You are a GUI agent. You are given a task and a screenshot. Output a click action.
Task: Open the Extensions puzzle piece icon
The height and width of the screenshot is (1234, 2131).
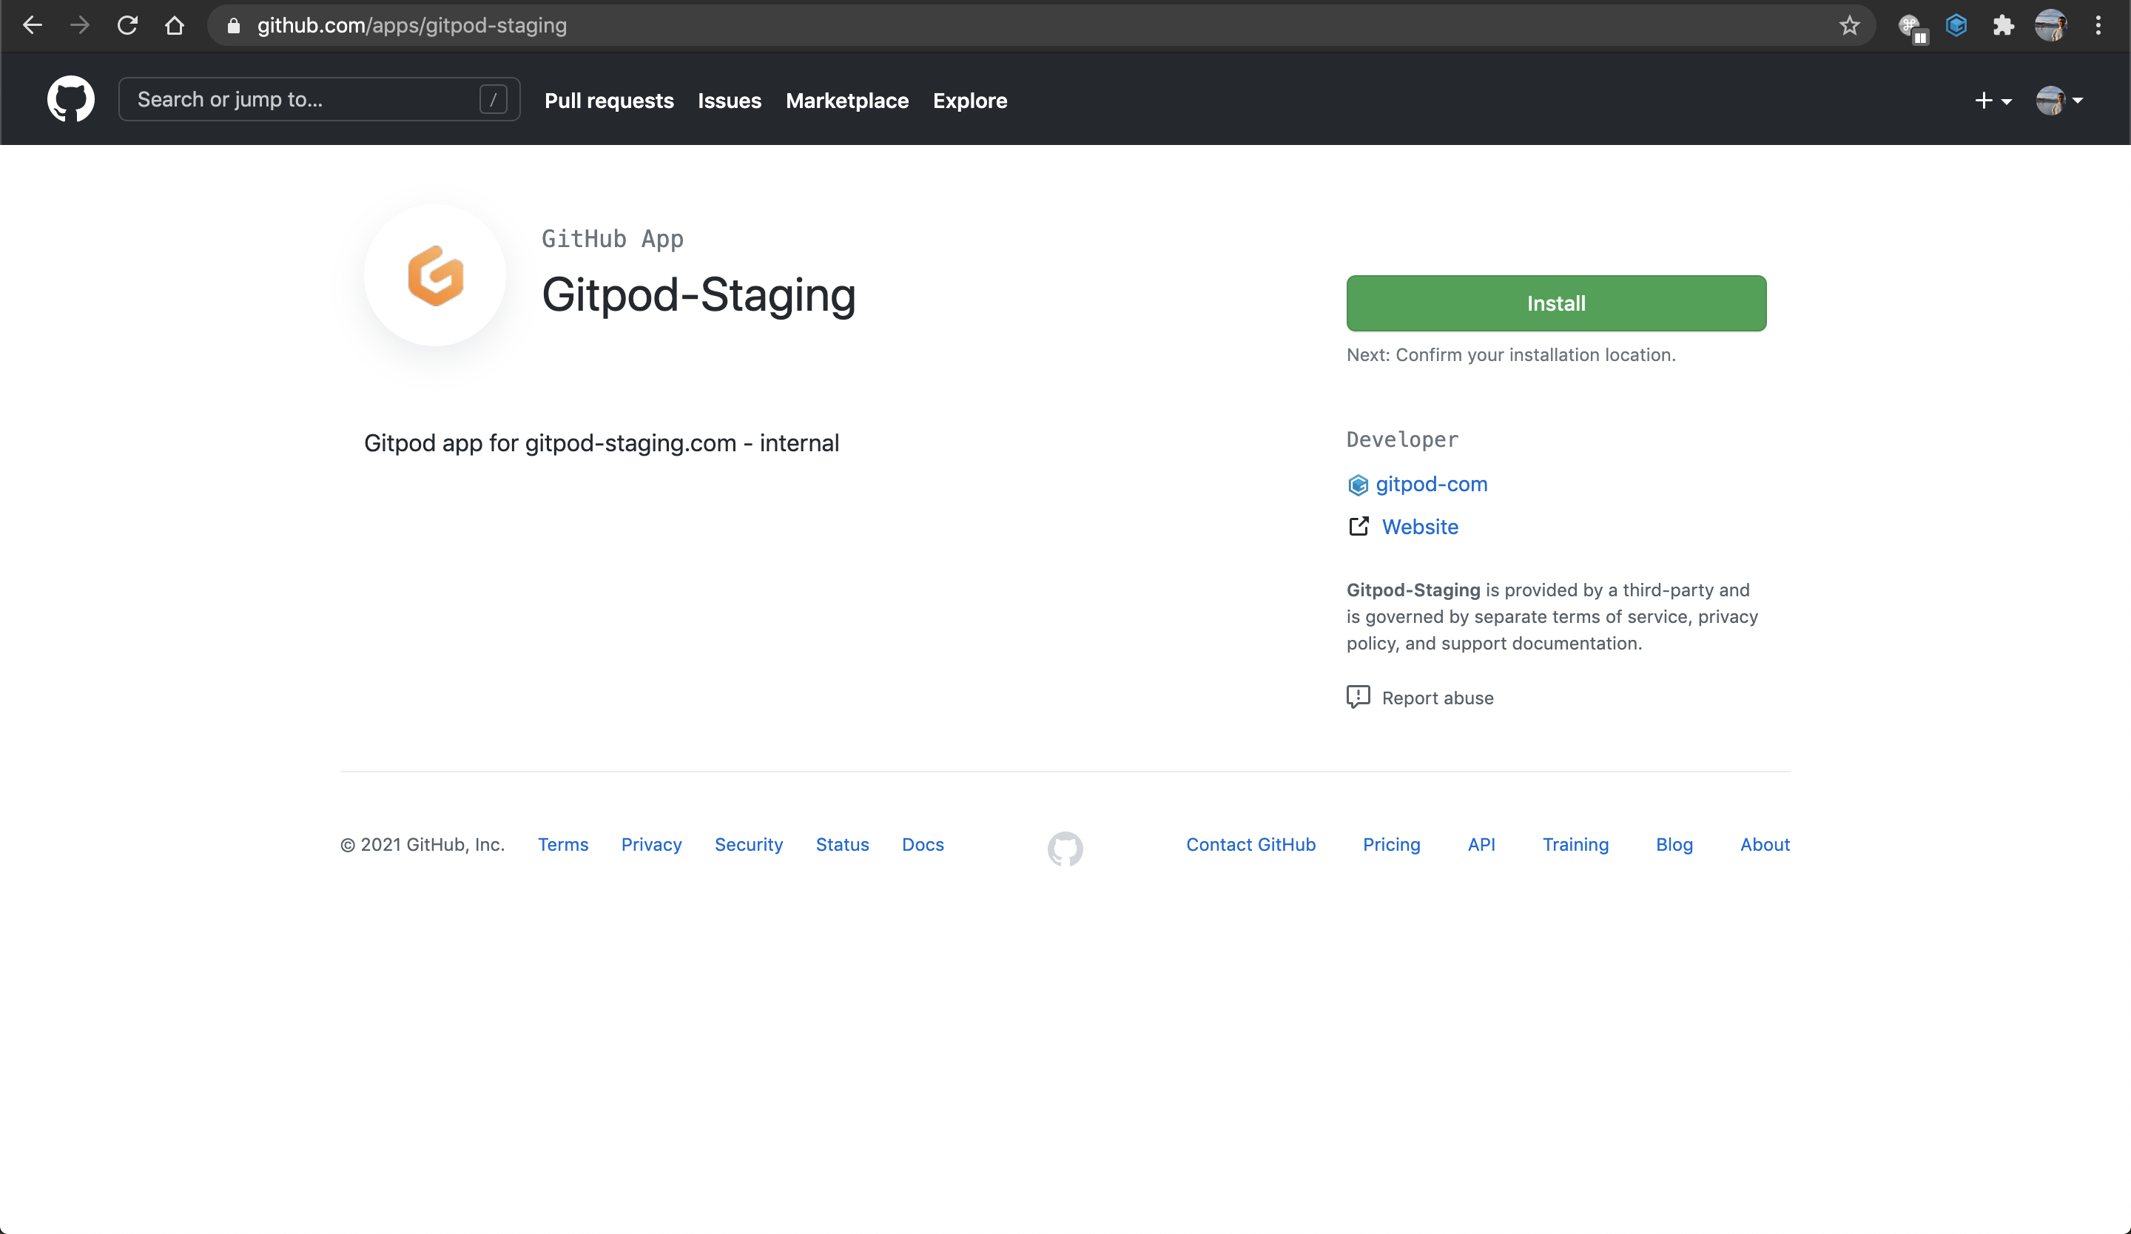point(2003,25)
